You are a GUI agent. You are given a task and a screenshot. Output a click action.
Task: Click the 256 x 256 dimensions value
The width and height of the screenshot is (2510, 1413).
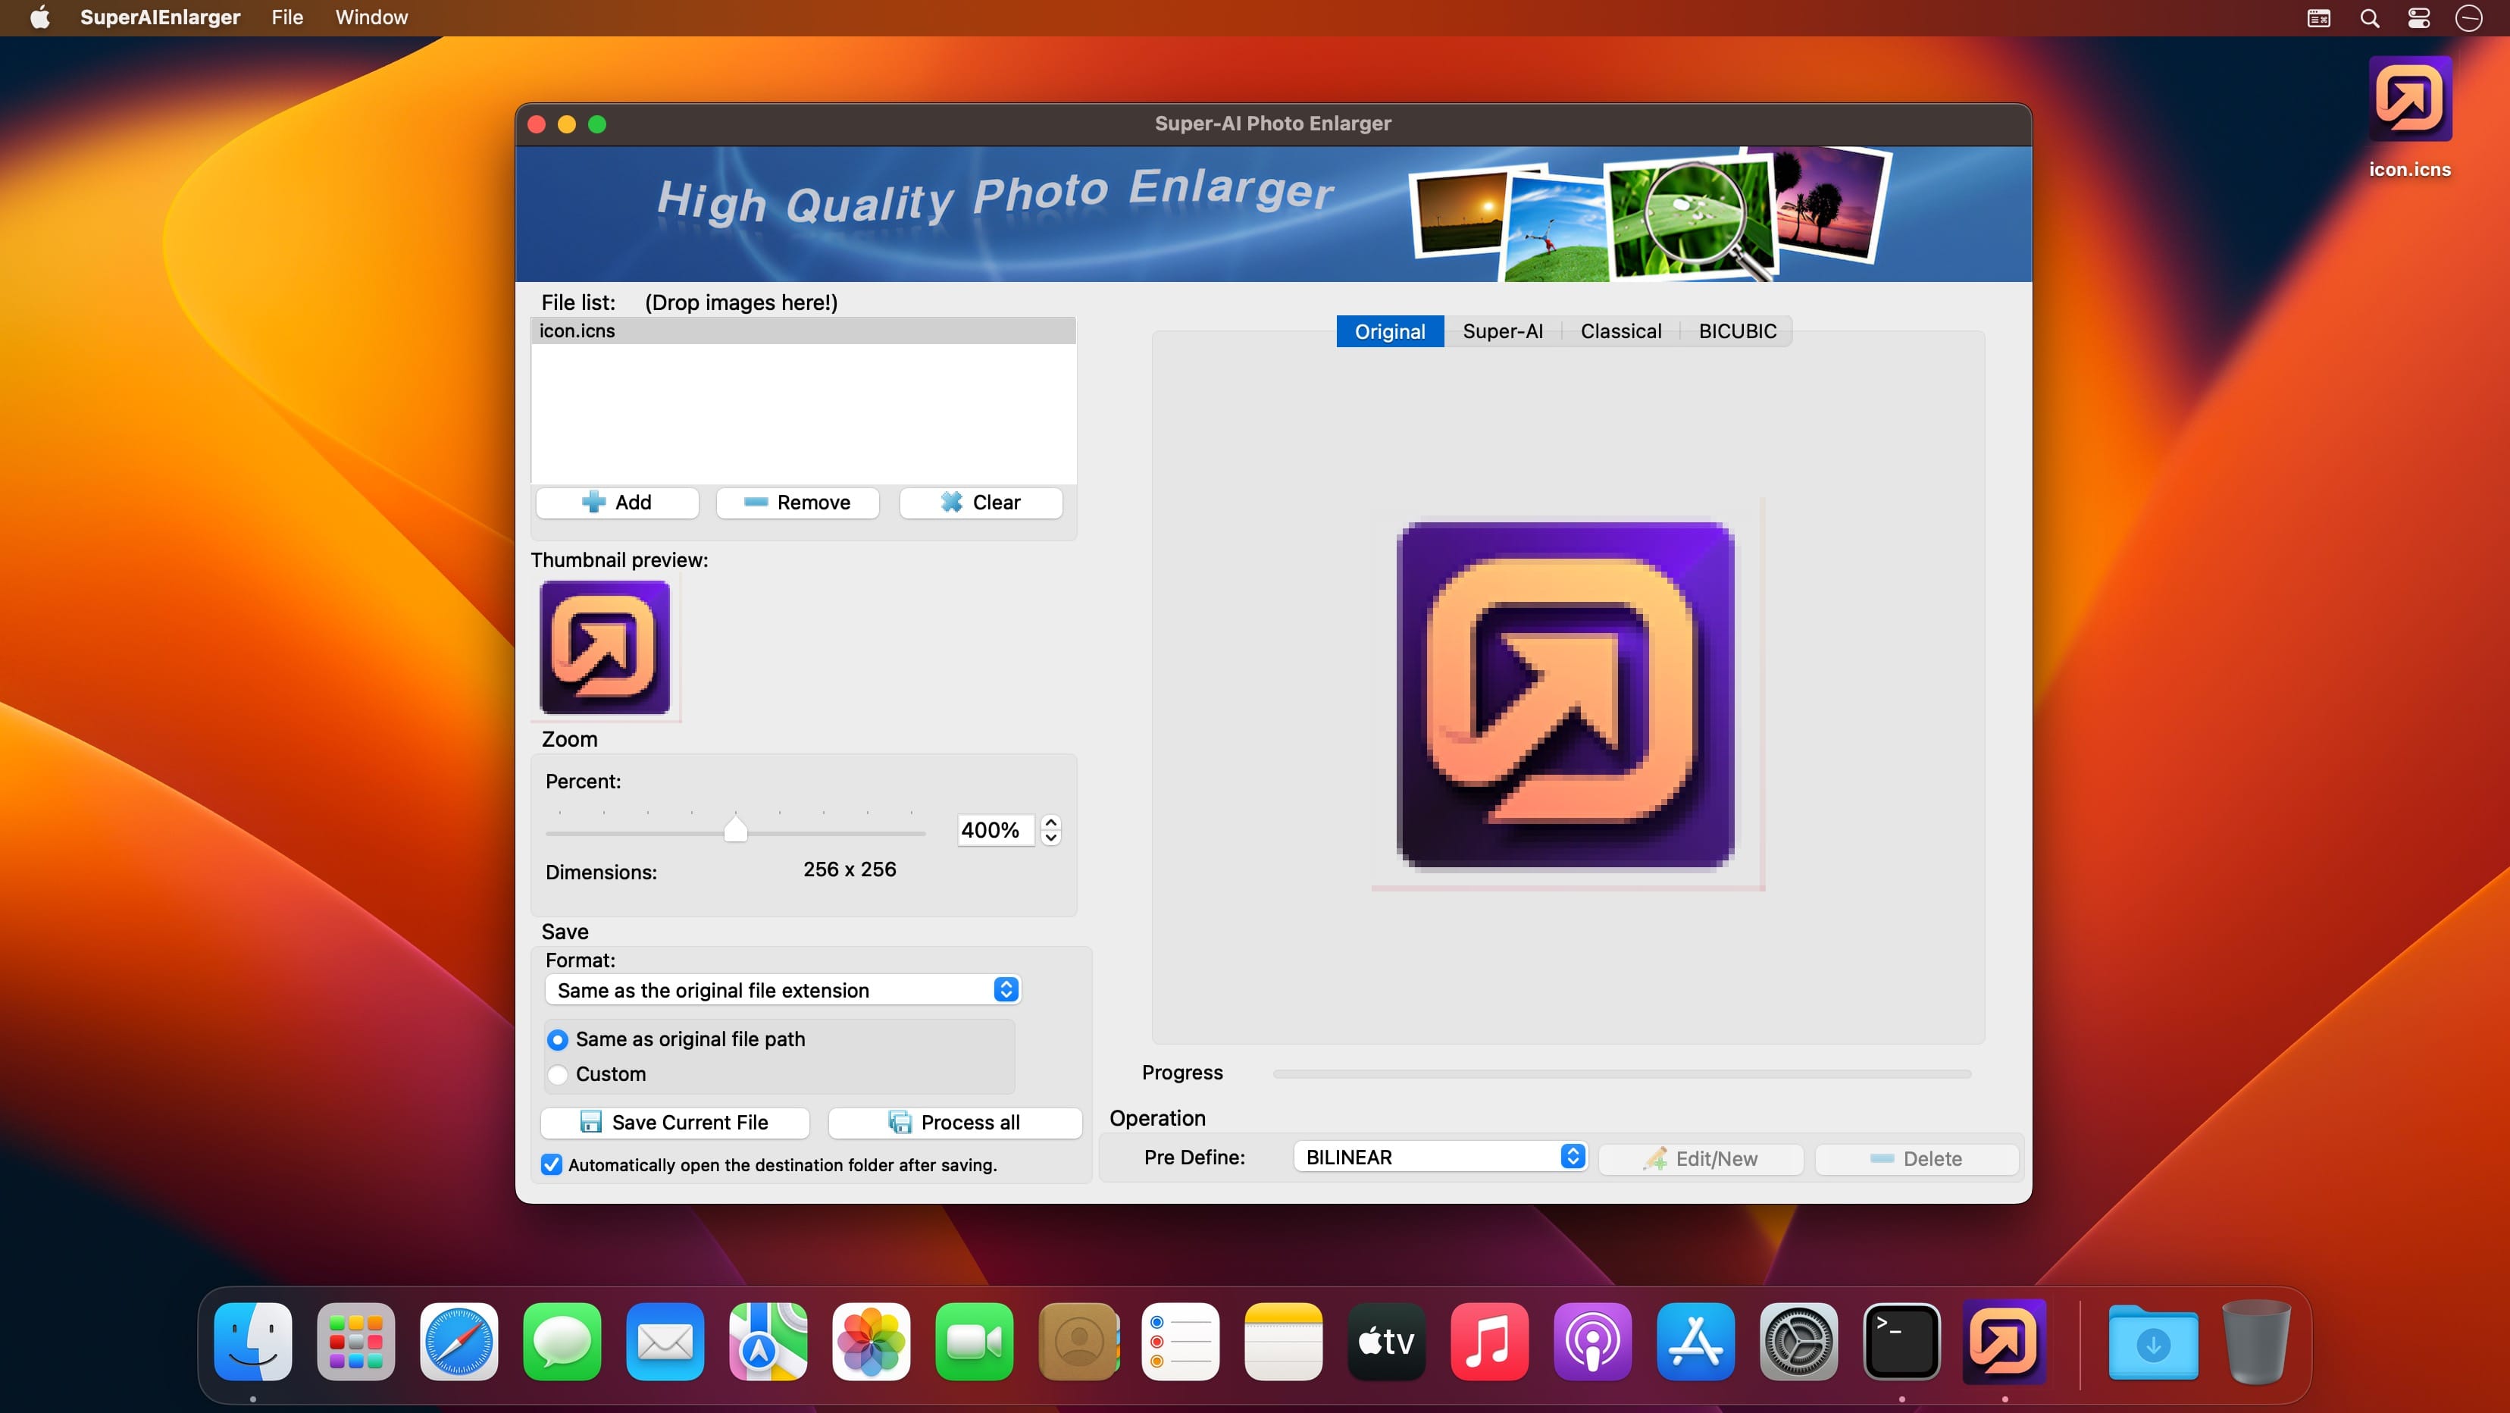coord(850,869)
